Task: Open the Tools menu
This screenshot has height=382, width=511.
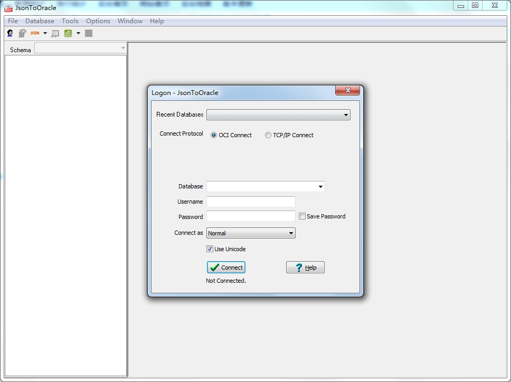Action: (70, 21)
